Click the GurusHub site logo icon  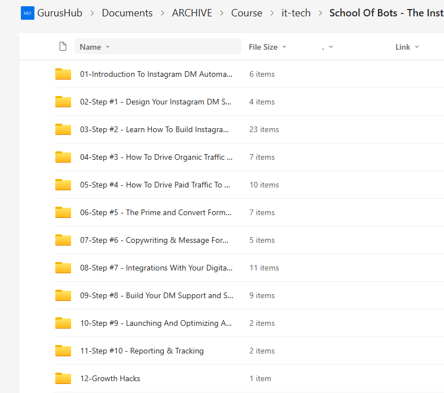click(27, 13)
